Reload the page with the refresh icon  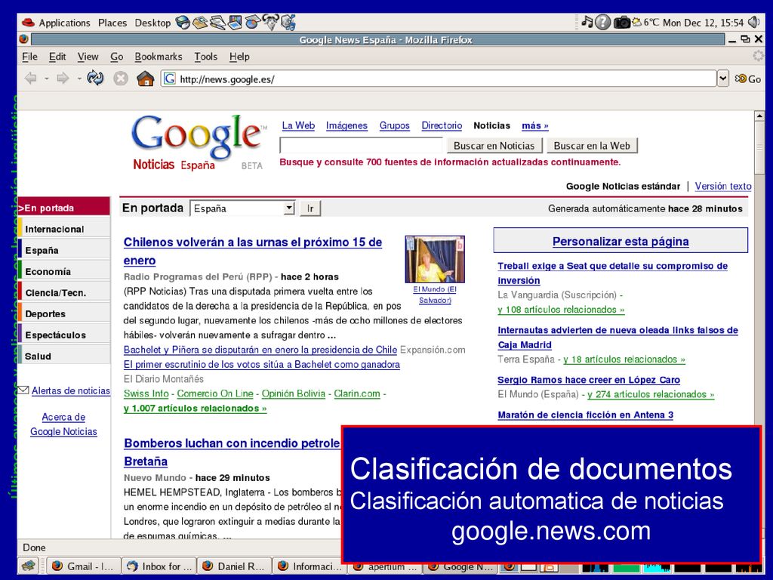click(95, 79)
